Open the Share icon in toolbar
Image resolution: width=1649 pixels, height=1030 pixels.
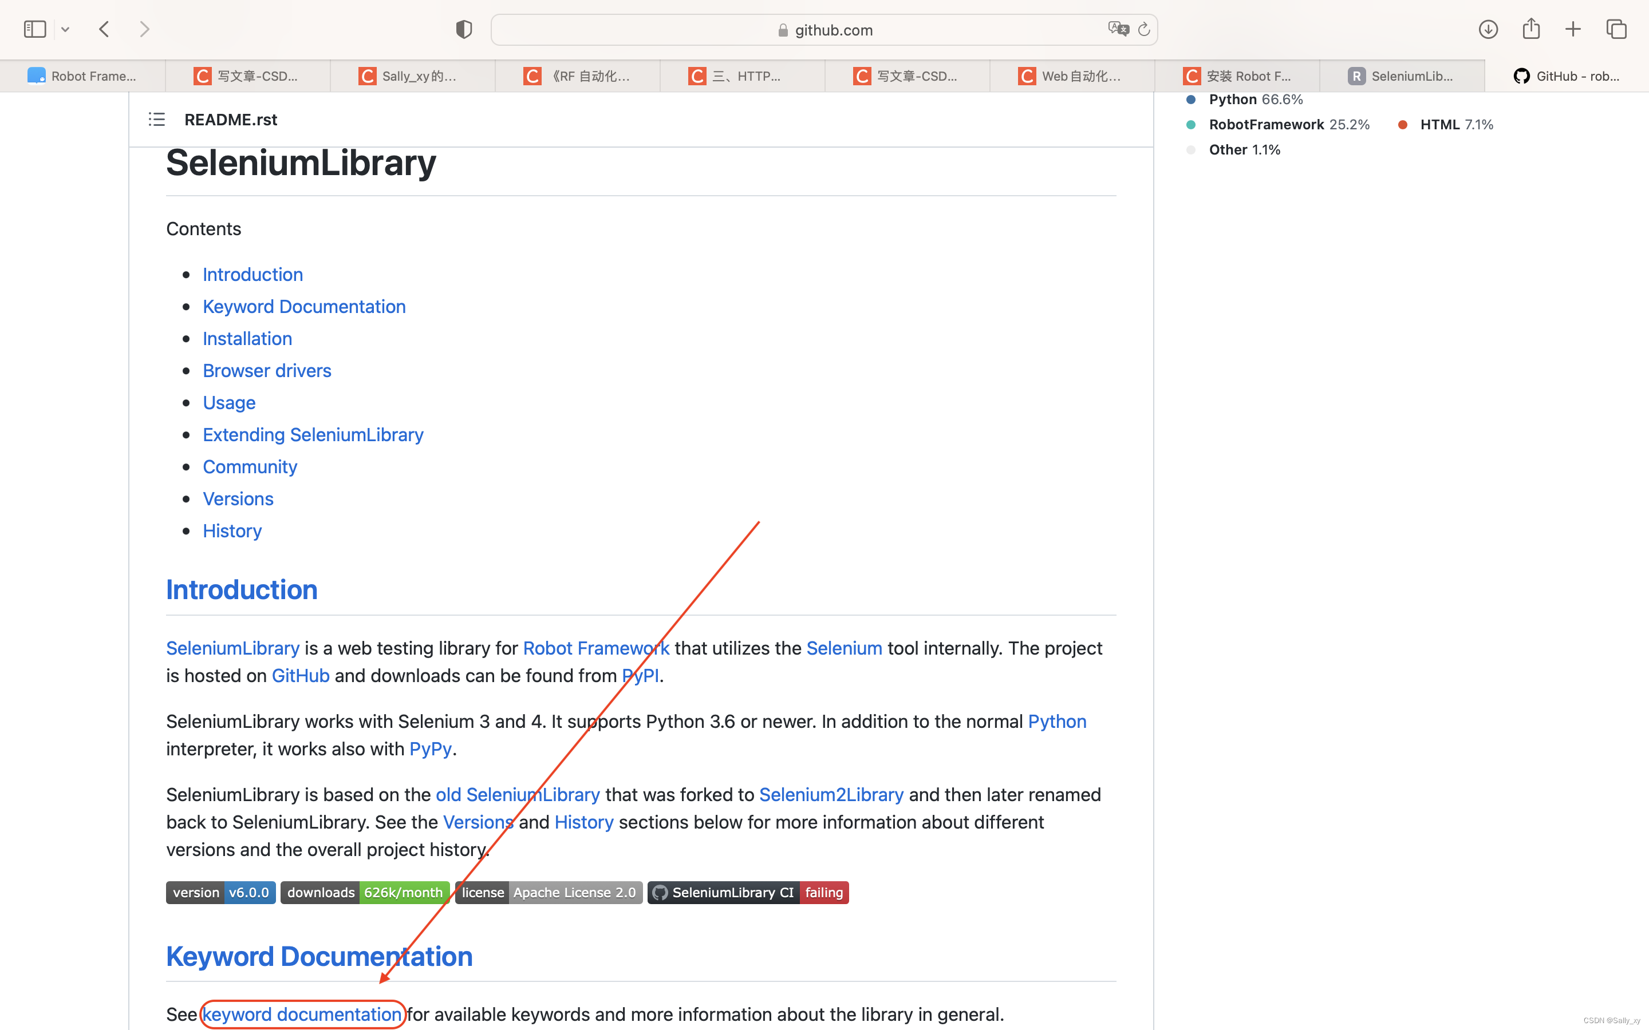coord(1531,29)
